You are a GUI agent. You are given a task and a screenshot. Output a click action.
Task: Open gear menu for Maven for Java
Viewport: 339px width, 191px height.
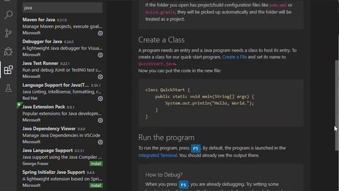pyautogui.click(x=100, y=33)
